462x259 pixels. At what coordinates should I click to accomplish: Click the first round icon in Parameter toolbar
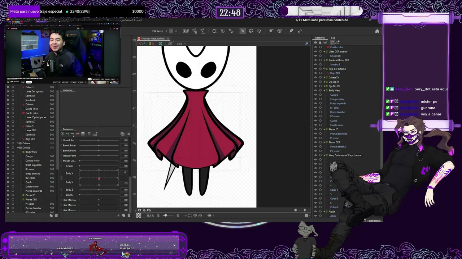coord(62,134)
